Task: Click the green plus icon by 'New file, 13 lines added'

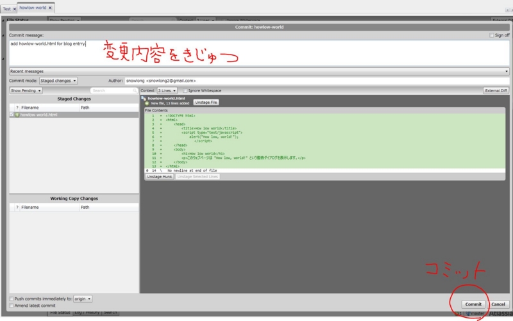Action: 147,103
